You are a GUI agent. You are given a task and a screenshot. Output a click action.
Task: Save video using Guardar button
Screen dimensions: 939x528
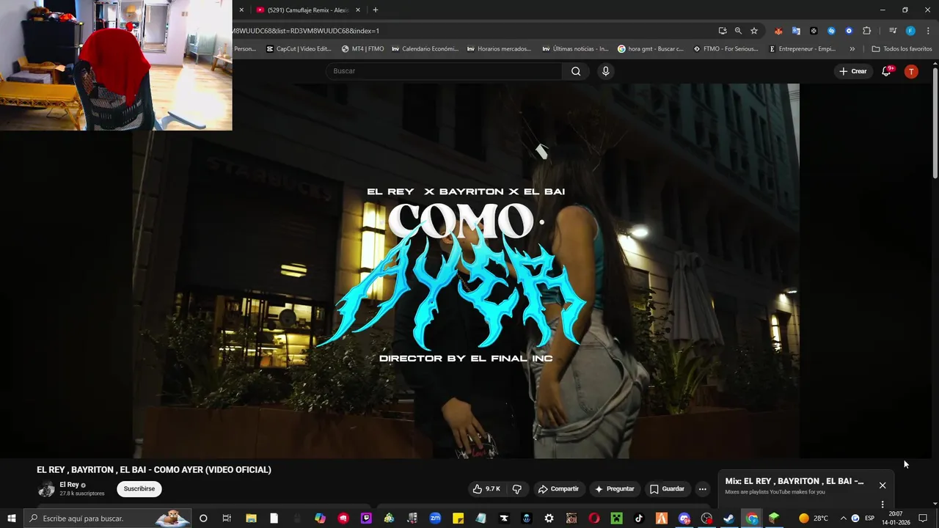[x=667, y=488]
